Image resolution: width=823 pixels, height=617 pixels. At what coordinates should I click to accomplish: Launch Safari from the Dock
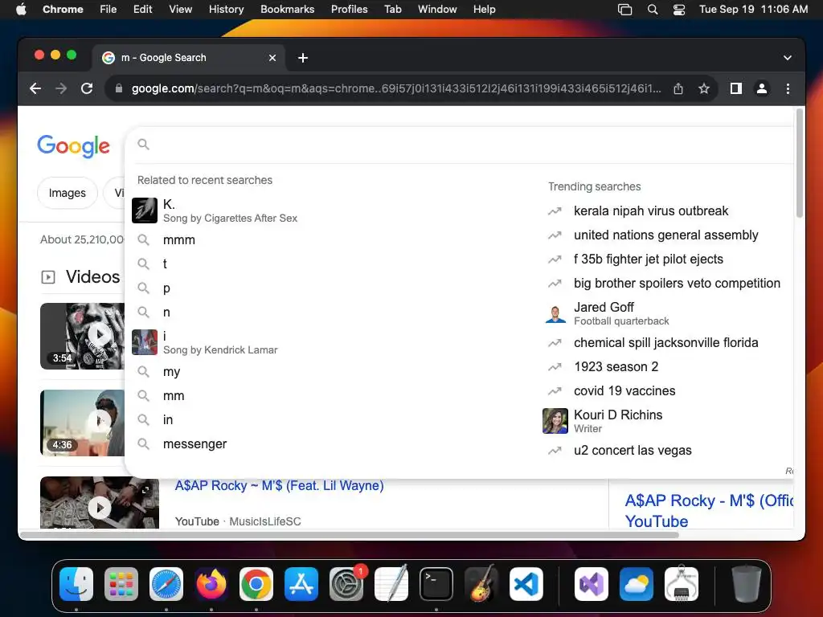pos(166,584)
